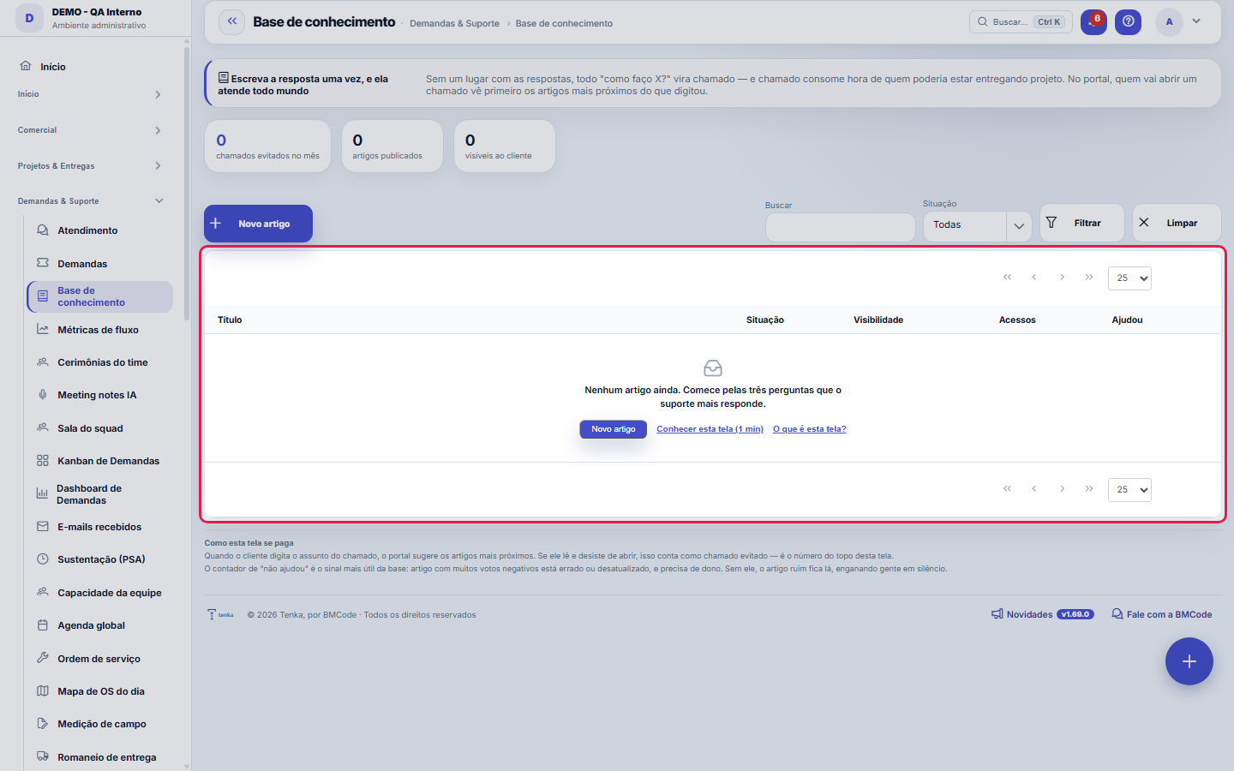The image size is (1234, 771).
Task: Click the Filtrar button
Action: coord(1081,223)
